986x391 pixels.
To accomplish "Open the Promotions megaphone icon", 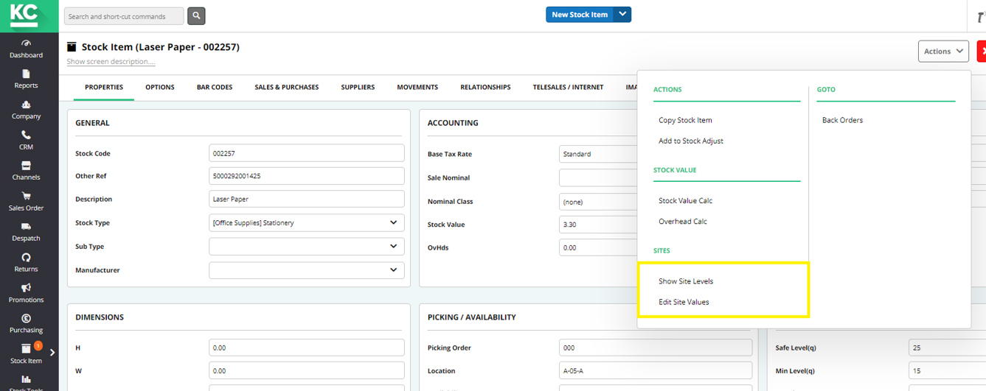I will tap(26, 288).
